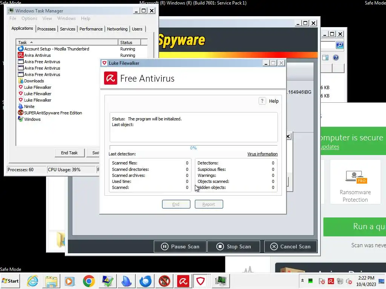Screen dimensions: 386x289
Task: Click the Avira logo in Free Antivirus header
Action: pos(110,78)
